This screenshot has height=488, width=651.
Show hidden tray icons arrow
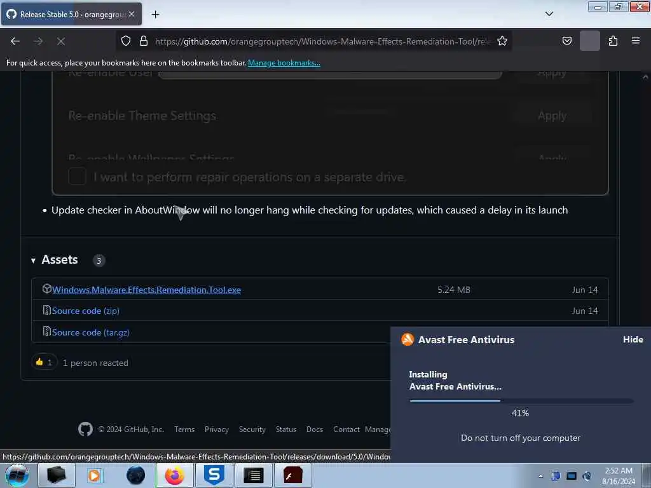click(540, 476)
